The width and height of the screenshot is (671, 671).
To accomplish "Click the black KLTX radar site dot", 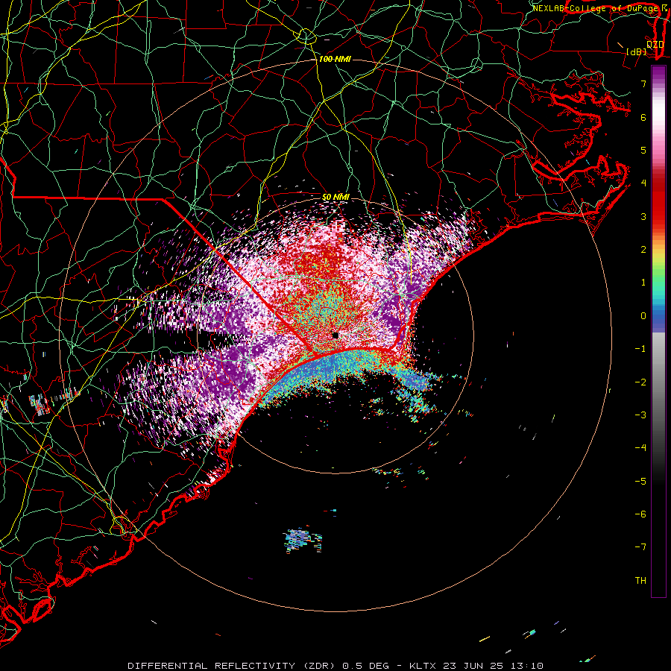I will pos(335,335).
